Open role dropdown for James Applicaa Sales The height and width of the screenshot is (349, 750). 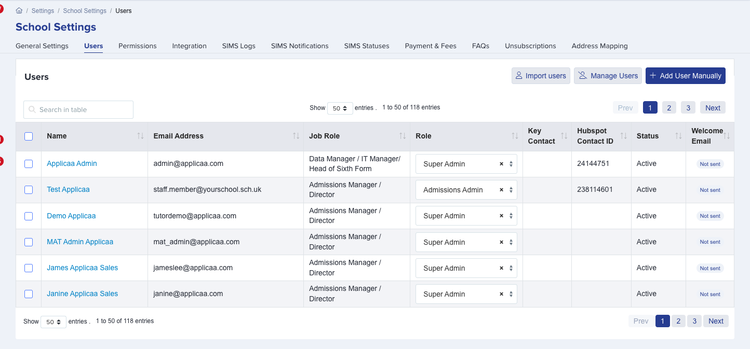466,268
